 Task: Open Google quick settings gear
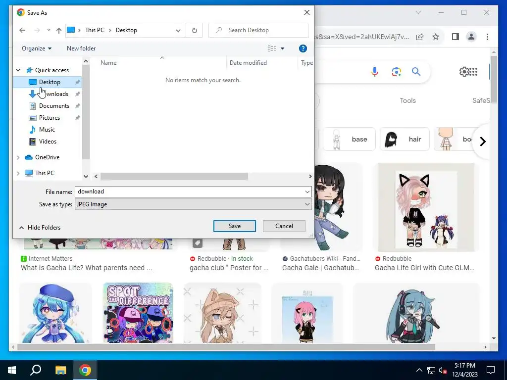[x=464, y=72]
